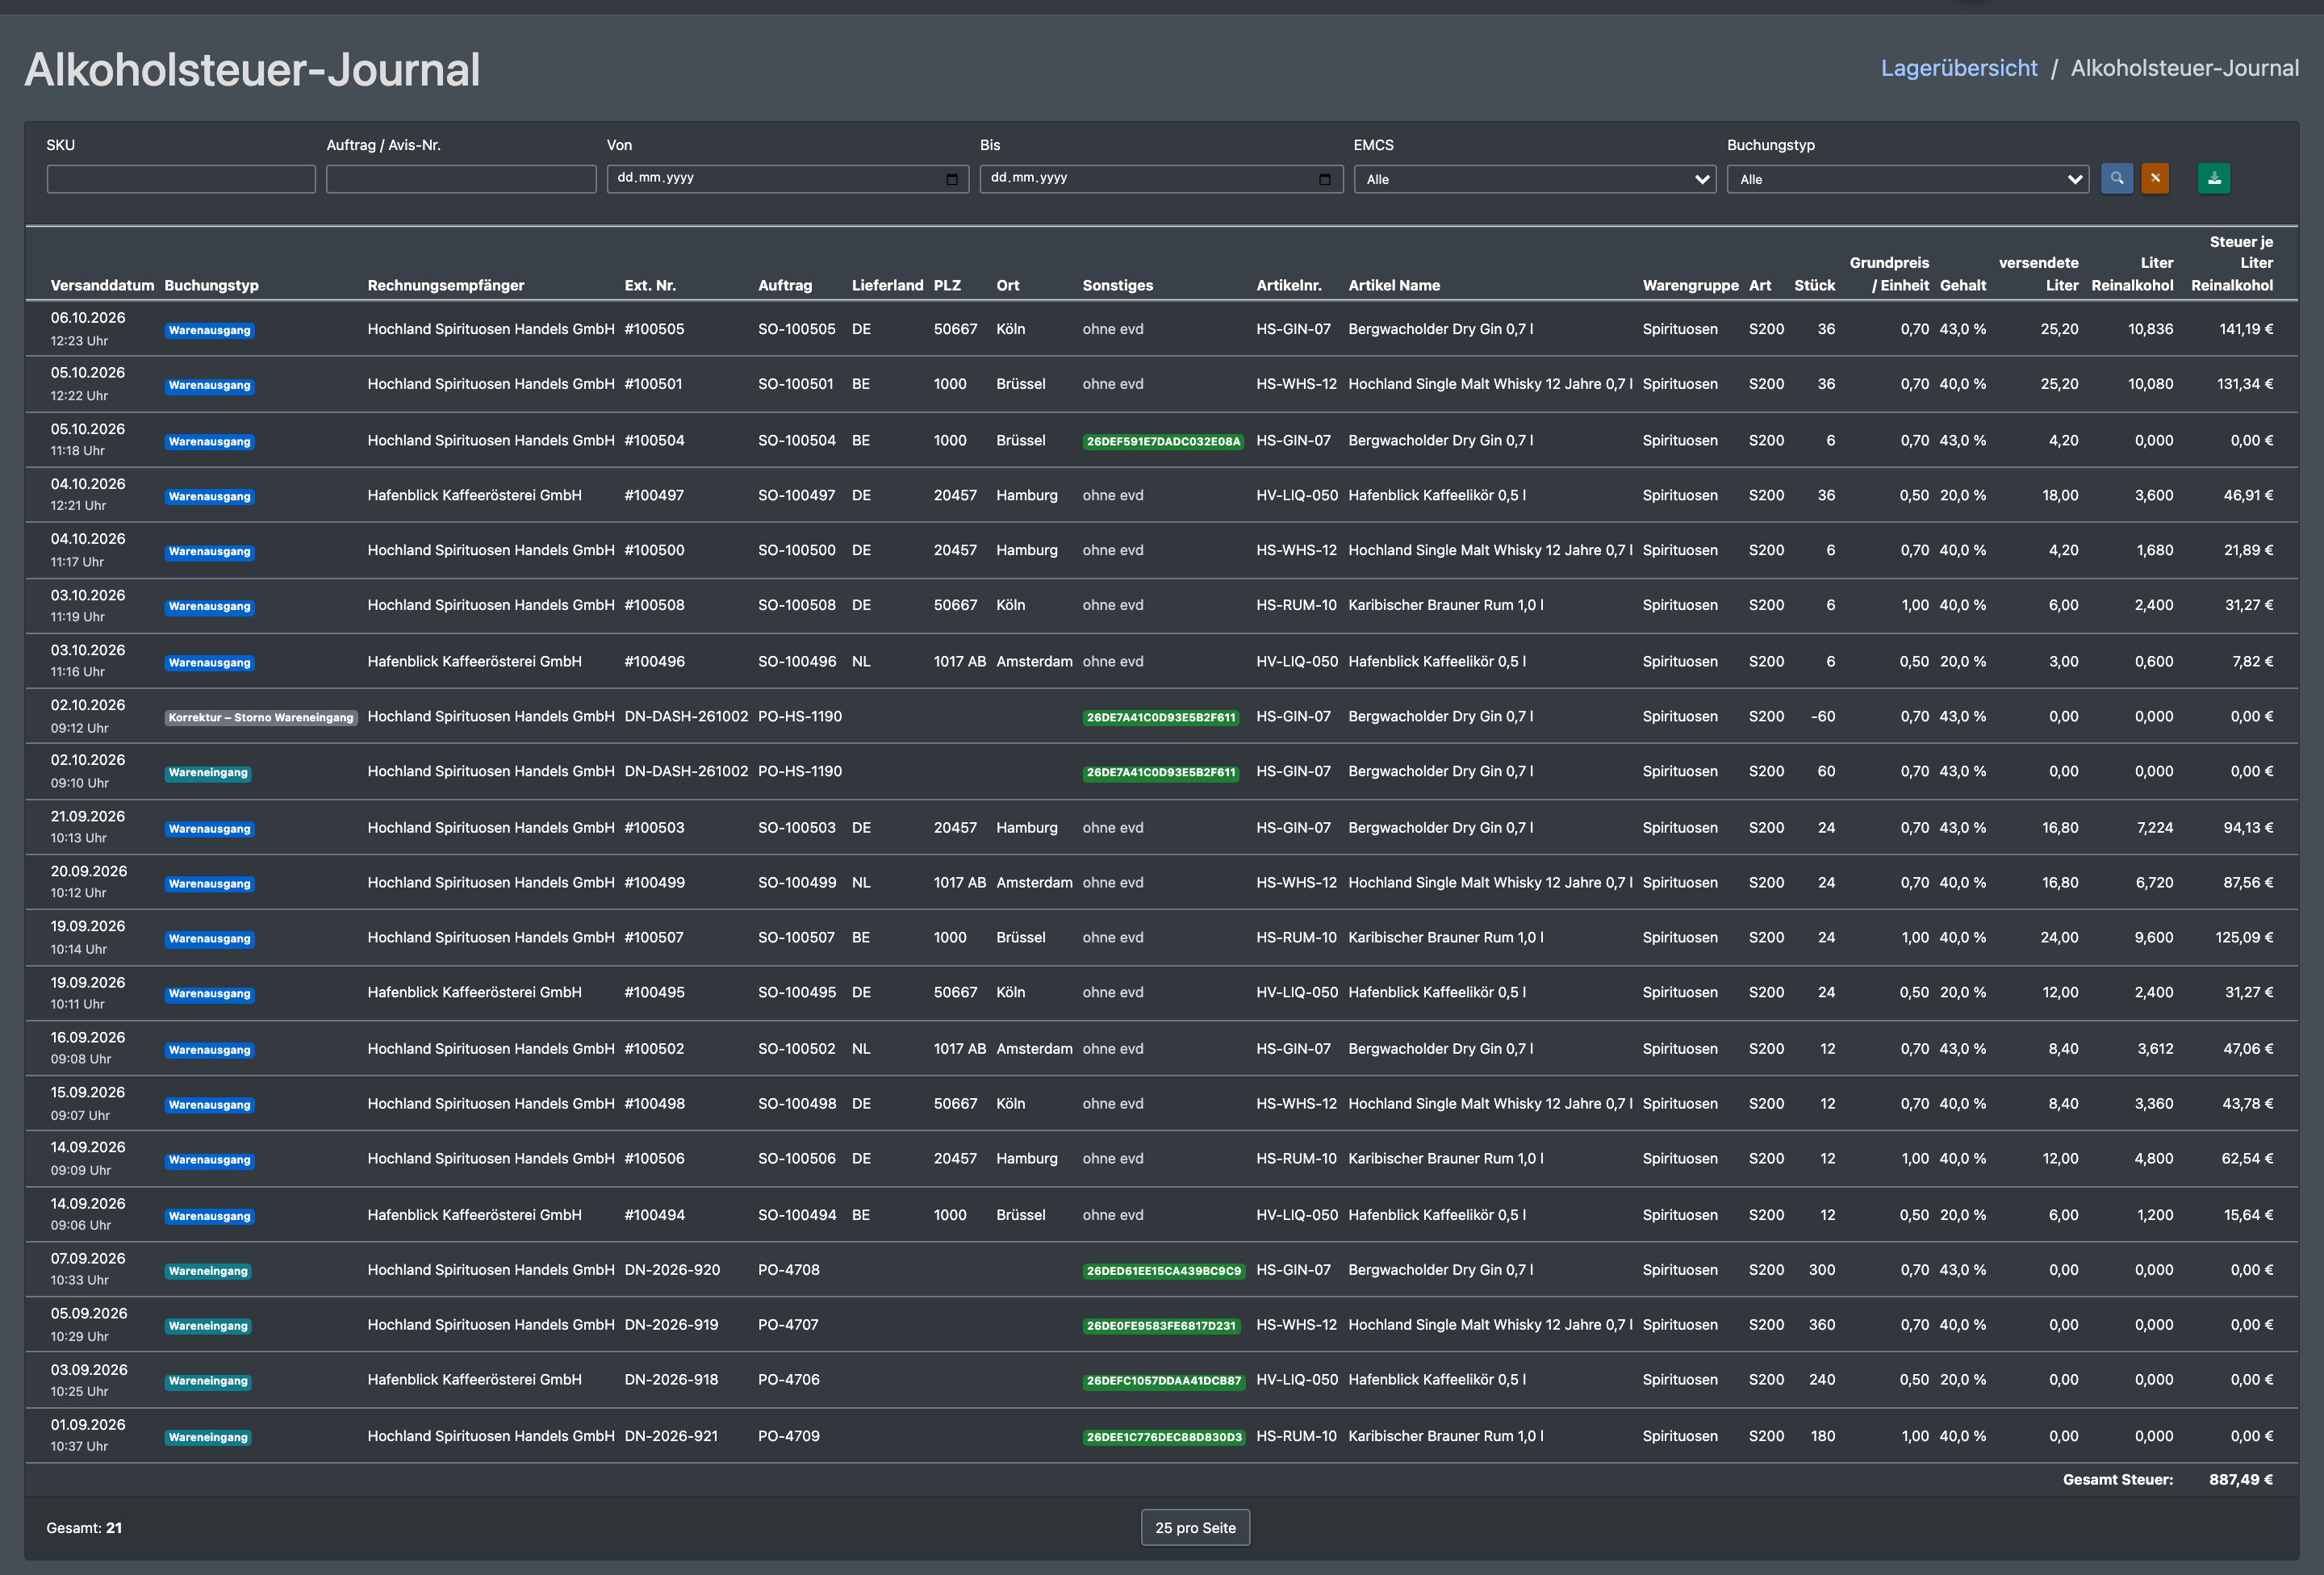This screenshot has height=1575, width=2324.
Task: Sort by Versanddatum column header
Action: tap(102, 285)
